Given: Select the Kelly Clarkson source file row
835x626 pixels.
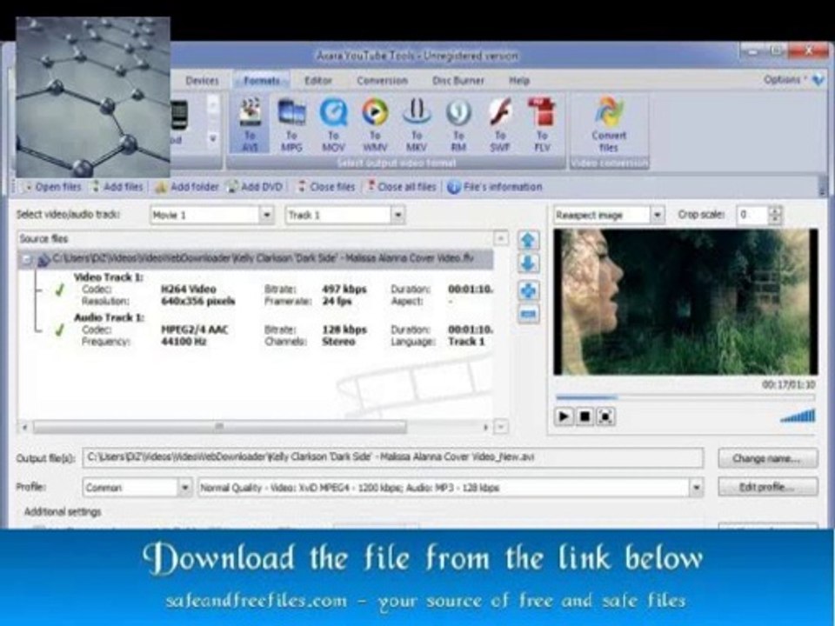Looking at the screenshot, I should 256,259.
